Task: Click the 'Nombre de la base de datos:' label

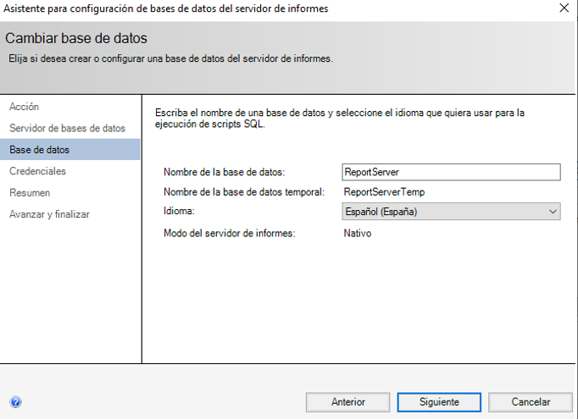Action: 225,173
